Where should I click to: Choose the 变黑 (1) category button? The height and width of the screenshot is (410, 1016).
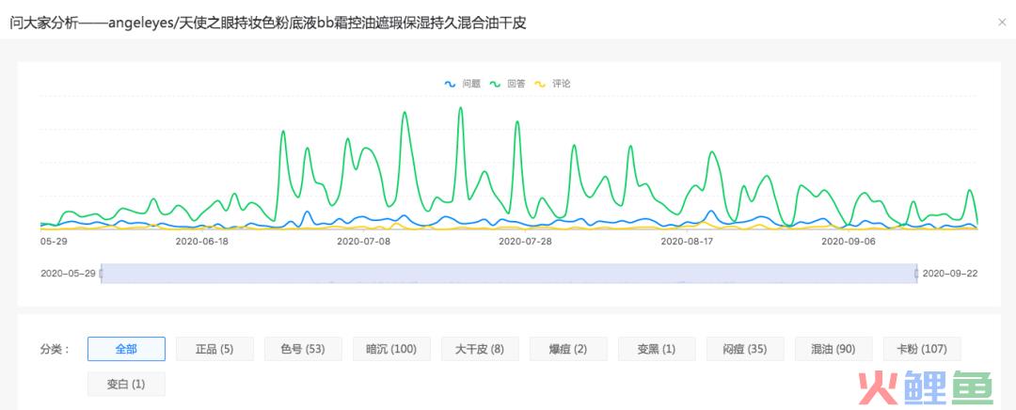click(657, 349)
